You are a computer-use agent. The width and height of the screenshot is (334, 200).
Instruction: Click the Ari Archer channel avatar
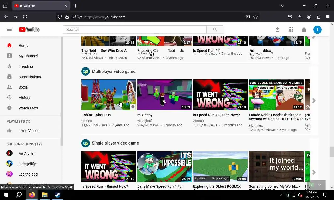9,153
